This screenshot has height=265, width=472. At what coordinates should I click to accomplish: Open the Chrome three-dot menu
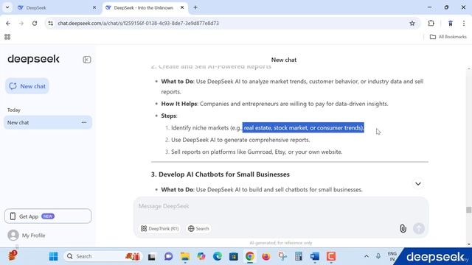pos(464,23)
